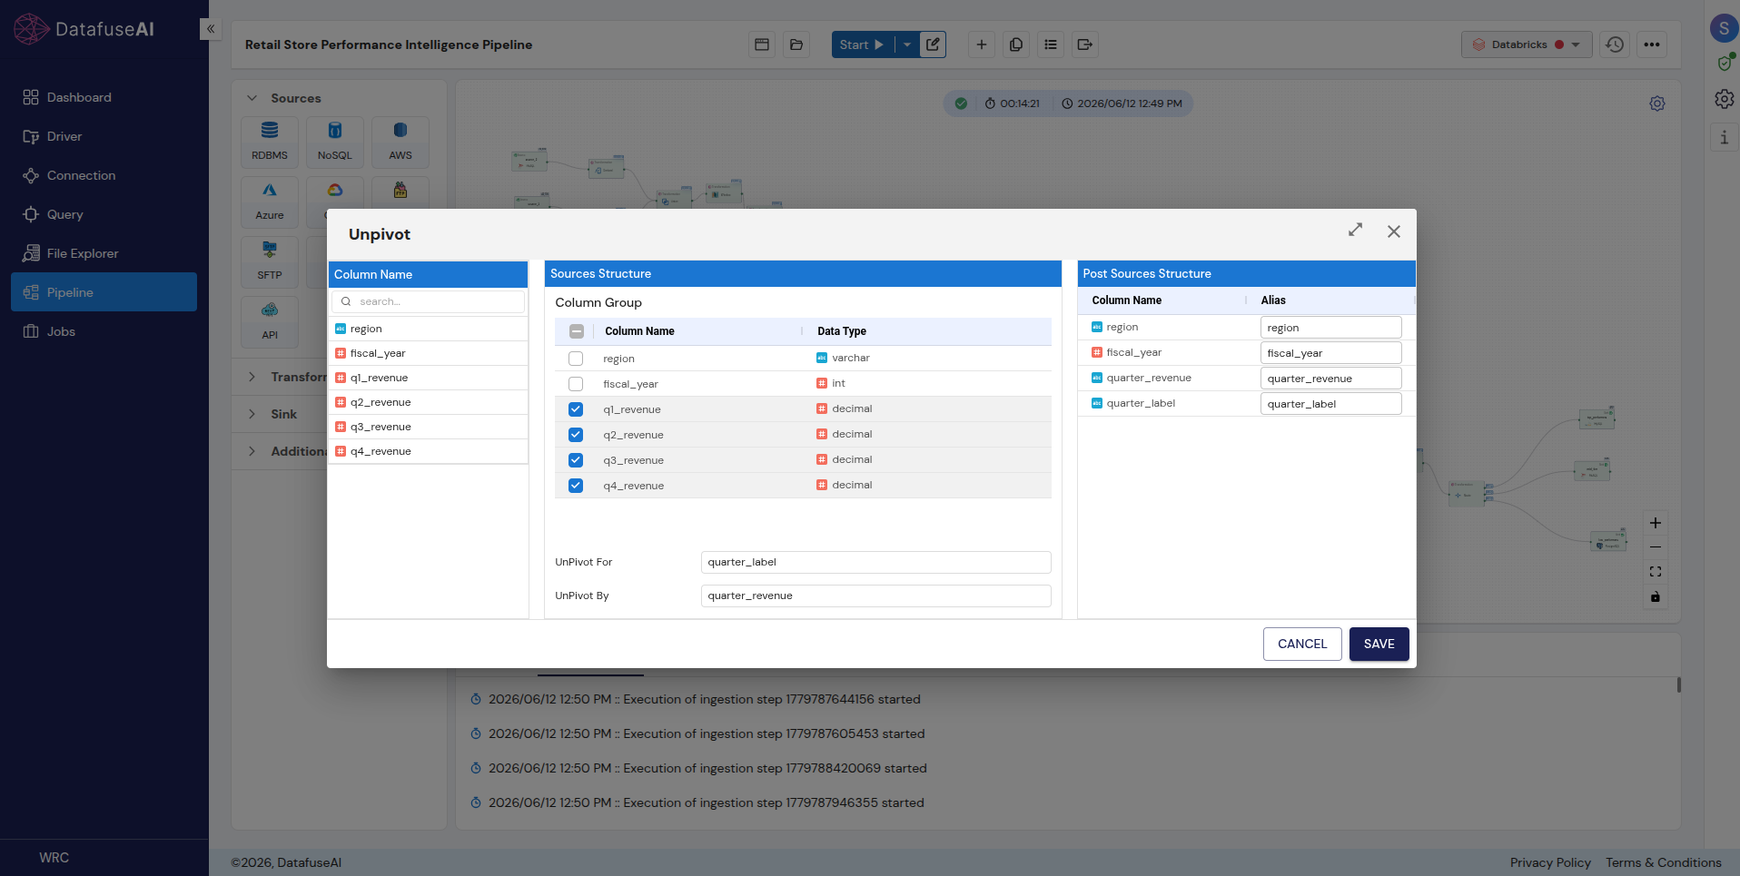Click the copy pipeline icon

click(x=1016, y=44)
